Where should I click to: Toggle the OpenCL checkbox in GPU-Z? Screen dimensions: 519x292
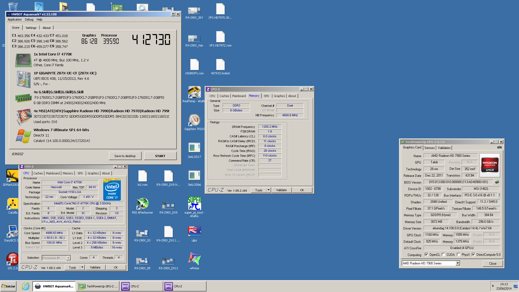pos(426,255)
